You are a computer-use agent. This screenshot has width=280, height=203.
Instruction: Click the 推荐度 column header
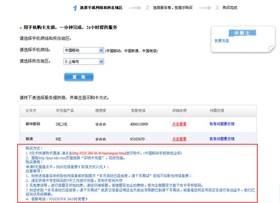point(101,111)
